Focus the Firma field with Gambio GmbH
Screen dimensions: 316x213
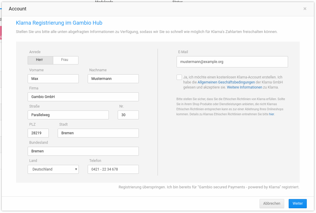83,97
